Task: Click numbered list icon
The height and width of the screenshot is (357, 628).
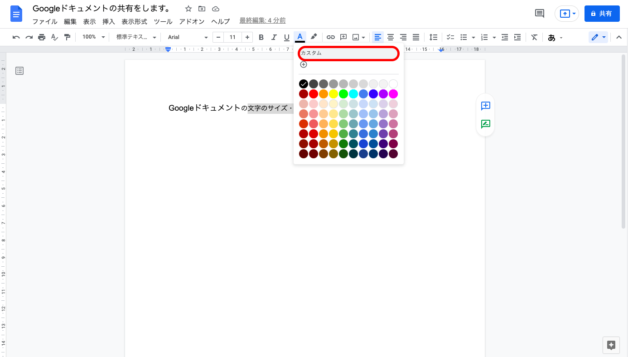Action: point(484,37)
